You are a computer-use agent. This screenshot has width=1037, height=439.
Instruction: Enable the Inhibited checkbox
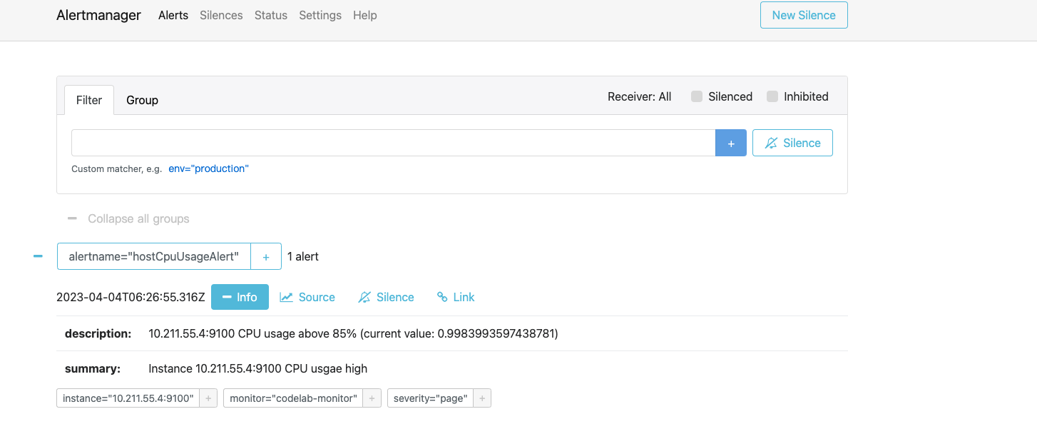(x=772, y=96)
